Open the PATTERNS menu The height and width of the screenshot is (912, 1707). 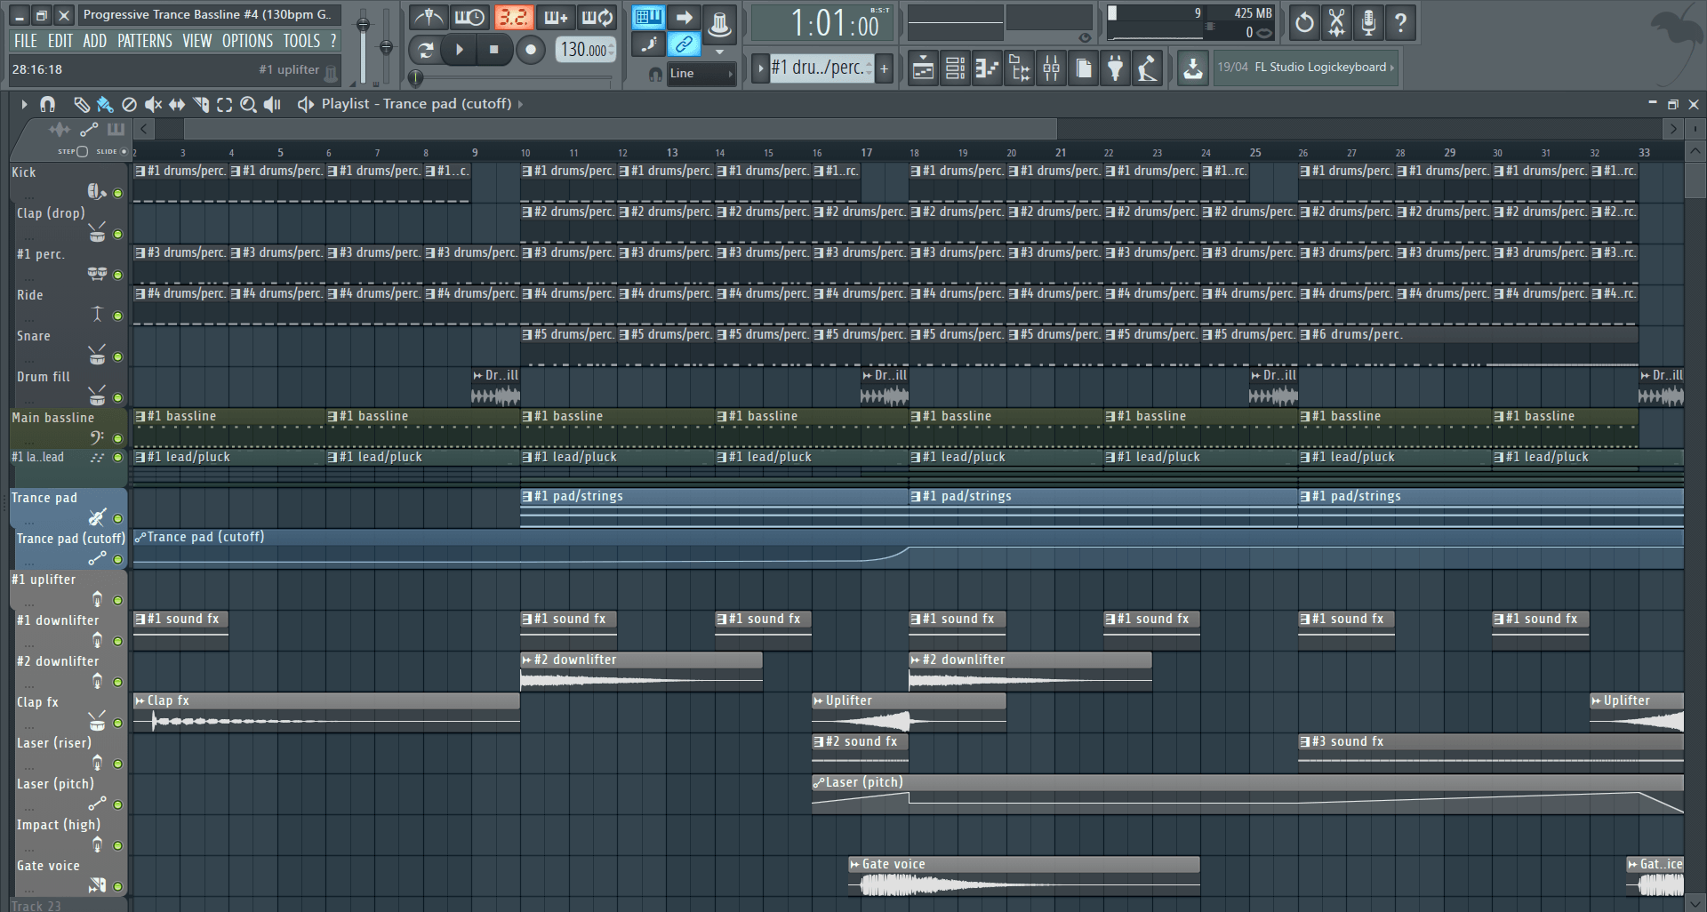click(145, 40)
